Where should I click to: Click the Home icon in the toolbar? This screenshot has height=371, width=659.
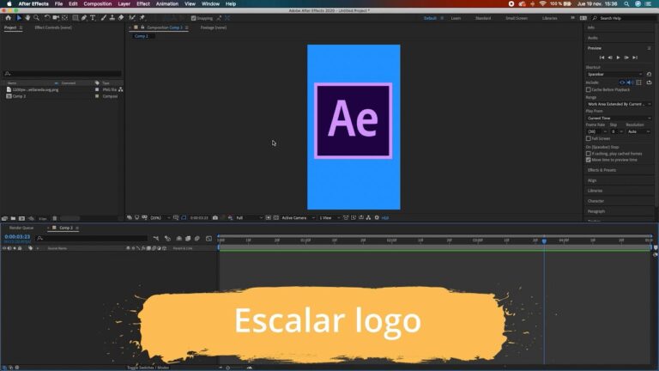[x=8, y=18]
